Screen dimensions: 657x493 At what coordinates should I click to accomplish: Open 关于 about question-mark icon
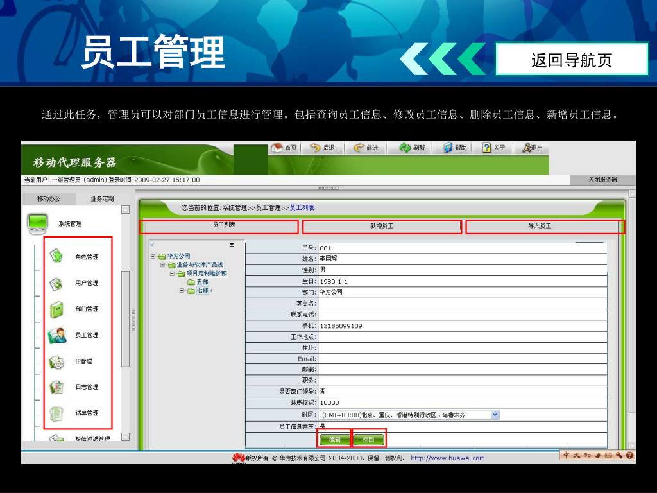(486, 148)
